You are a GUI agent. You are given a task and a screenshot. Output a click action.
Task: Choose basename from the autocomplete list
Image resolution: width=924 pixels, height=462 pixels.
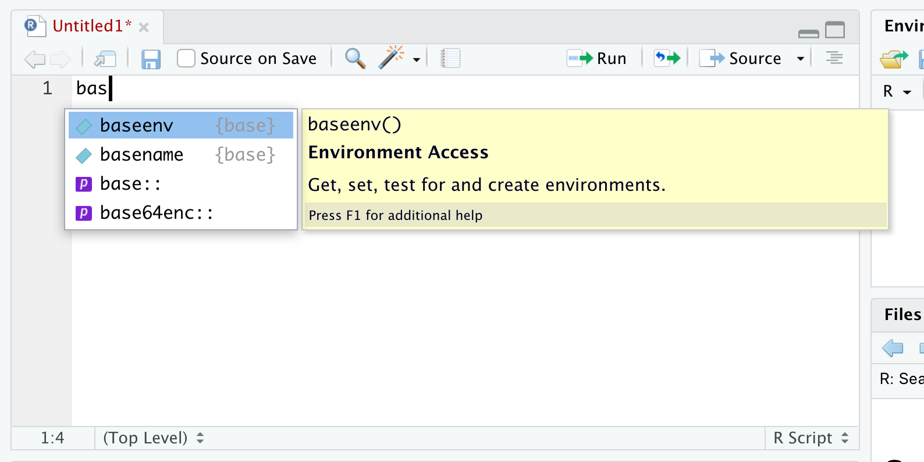pos(141,155)
